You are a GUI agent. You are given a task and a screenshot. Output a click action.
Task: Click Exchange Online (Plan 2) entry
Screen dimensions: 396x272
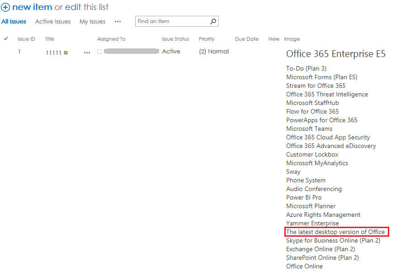[321, 249]
